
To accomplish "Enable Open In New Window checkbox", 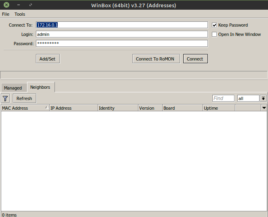I will click(215, 34).
